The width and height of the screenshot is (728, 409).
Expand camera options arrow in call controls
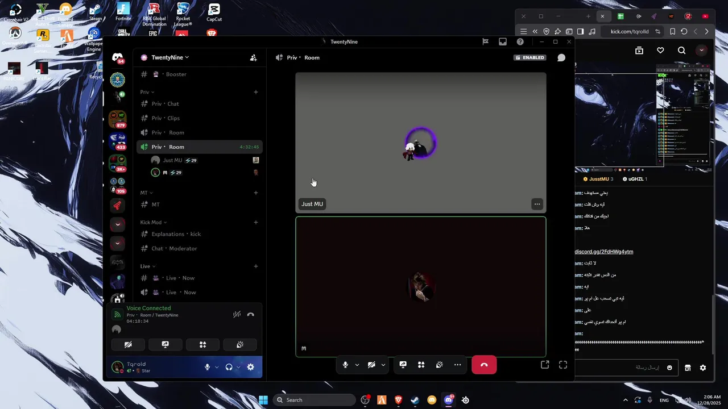pyautogui.click(x=383, y=365)
